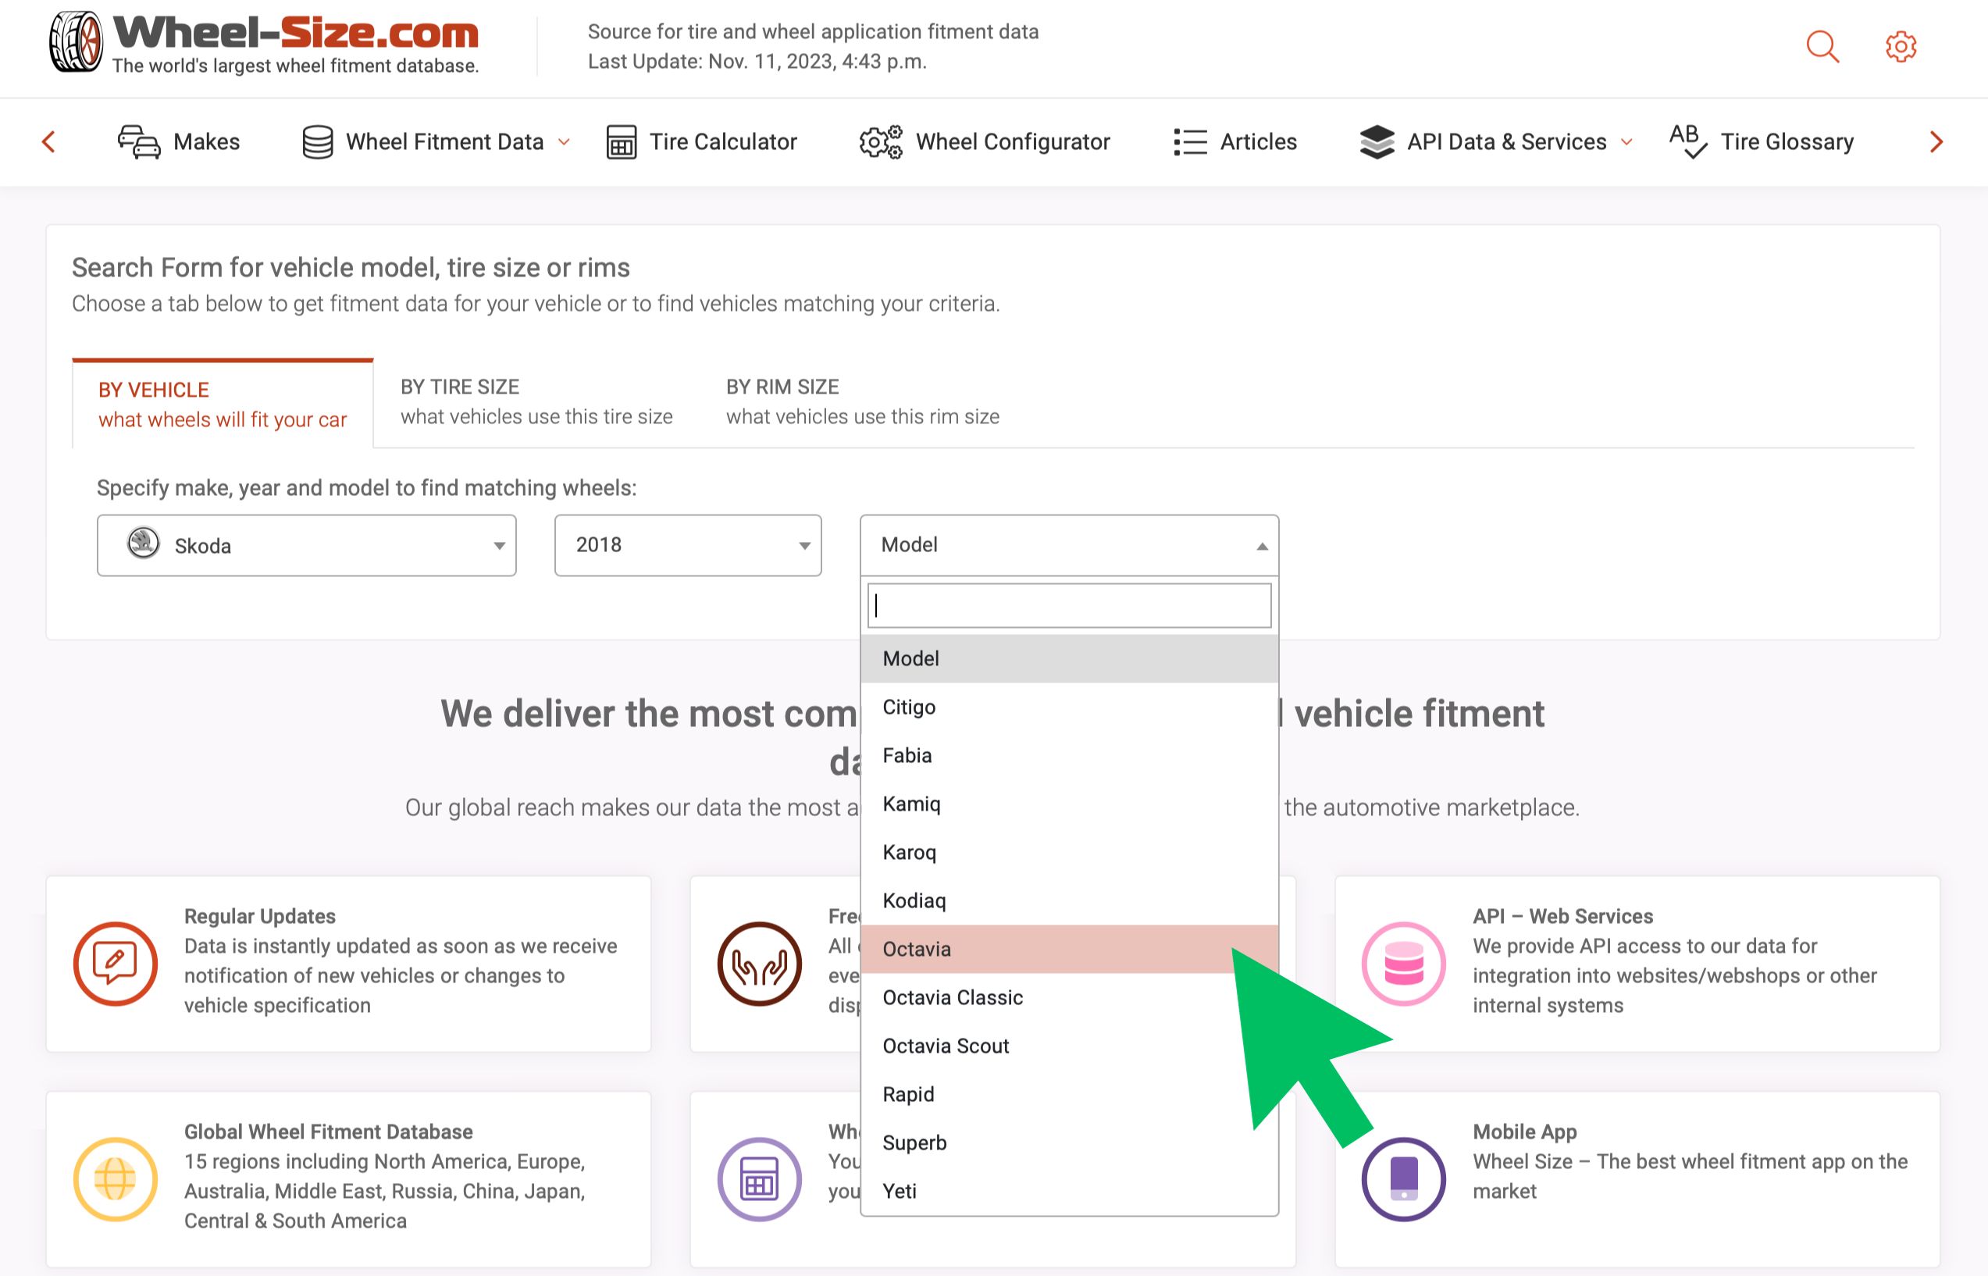1988x1276 pixels.
Task: Expand Wheel Fitment Data chevron
Action: 564,142
